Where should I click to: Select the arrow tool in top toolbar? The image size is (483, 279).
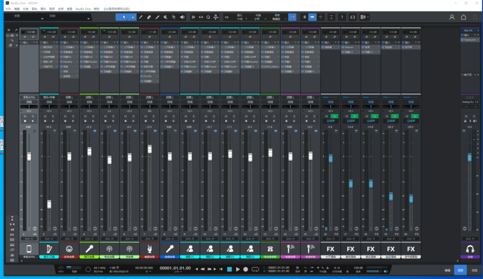(x=123, y=17)
